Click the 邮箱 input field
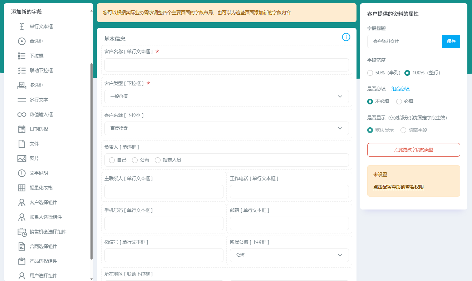472x281 pixels. pyautogui.click(x=289, y=223)
